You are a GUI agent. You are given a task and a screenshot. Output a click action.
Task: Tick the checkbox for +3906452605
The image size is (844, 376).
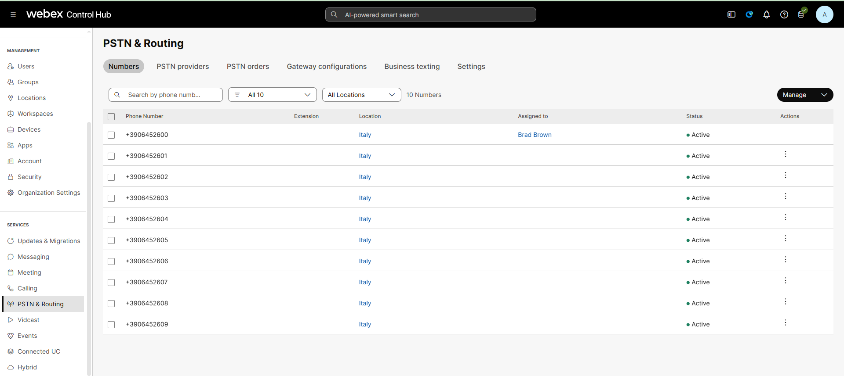coord(111,240)
